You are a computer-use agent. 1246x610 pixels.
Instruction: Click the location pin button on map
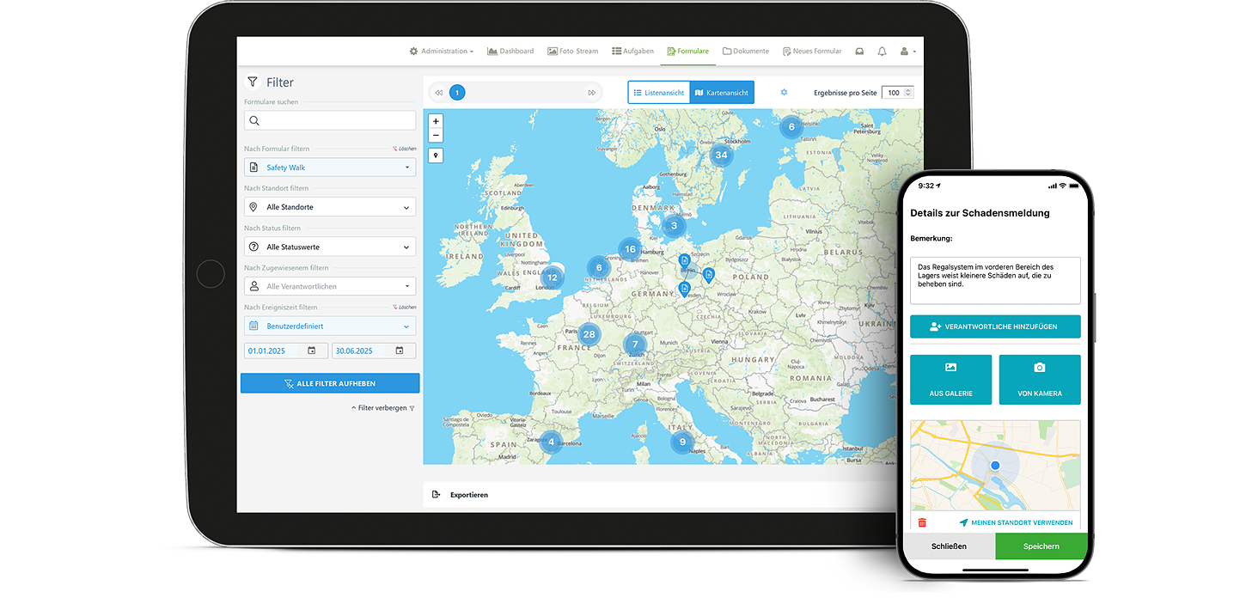click(x=436, y=156)
